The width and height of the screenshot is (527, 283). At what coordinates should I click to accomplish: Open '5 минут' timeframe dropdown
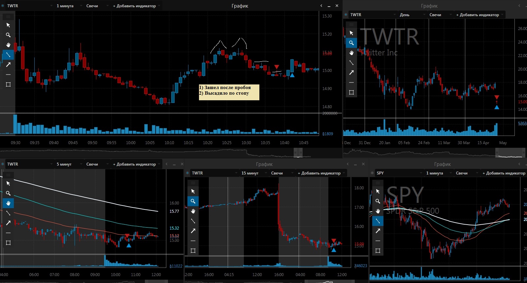click(x=69, y=164)
